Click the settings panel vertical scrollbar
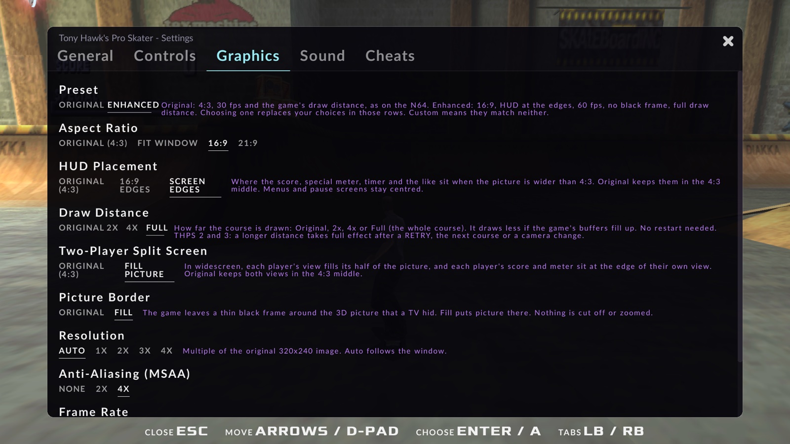Viewport: 790px width, 444px height. click(x=740, y=217)
